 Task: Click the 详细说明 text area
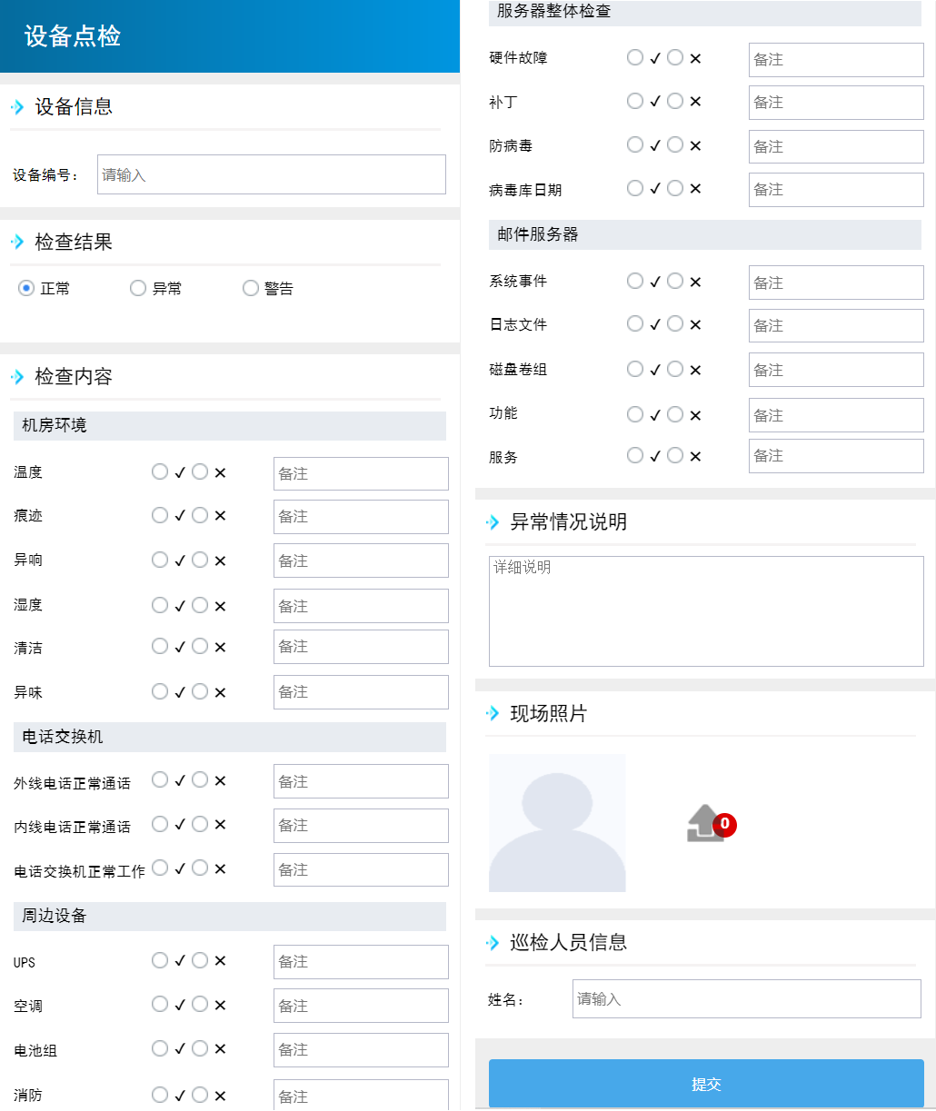pyautogui.click(x=706, y=611)
